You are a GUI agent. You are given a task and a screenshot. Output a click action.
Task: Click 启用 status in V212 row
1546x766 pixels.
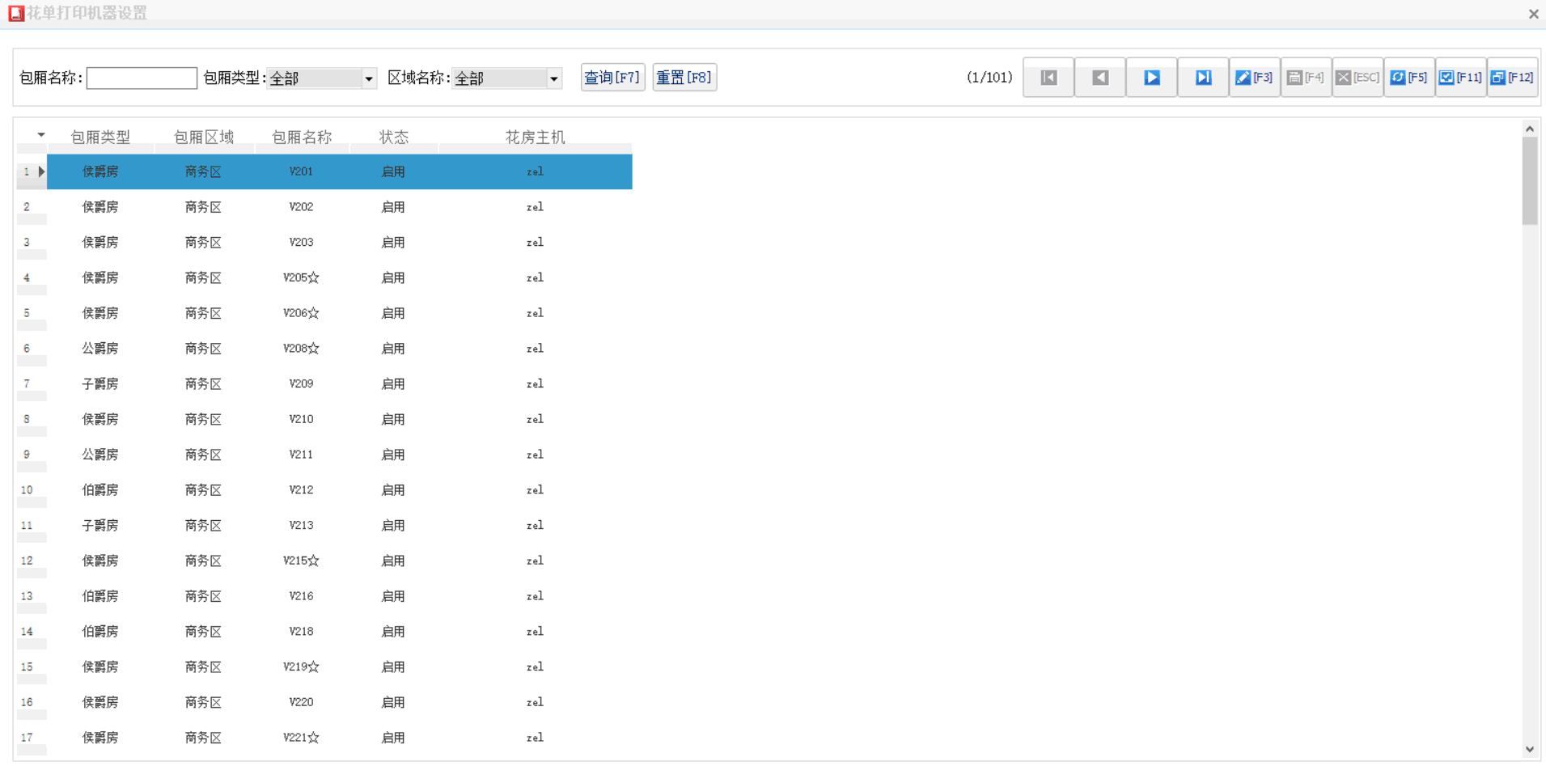[393, 490]
